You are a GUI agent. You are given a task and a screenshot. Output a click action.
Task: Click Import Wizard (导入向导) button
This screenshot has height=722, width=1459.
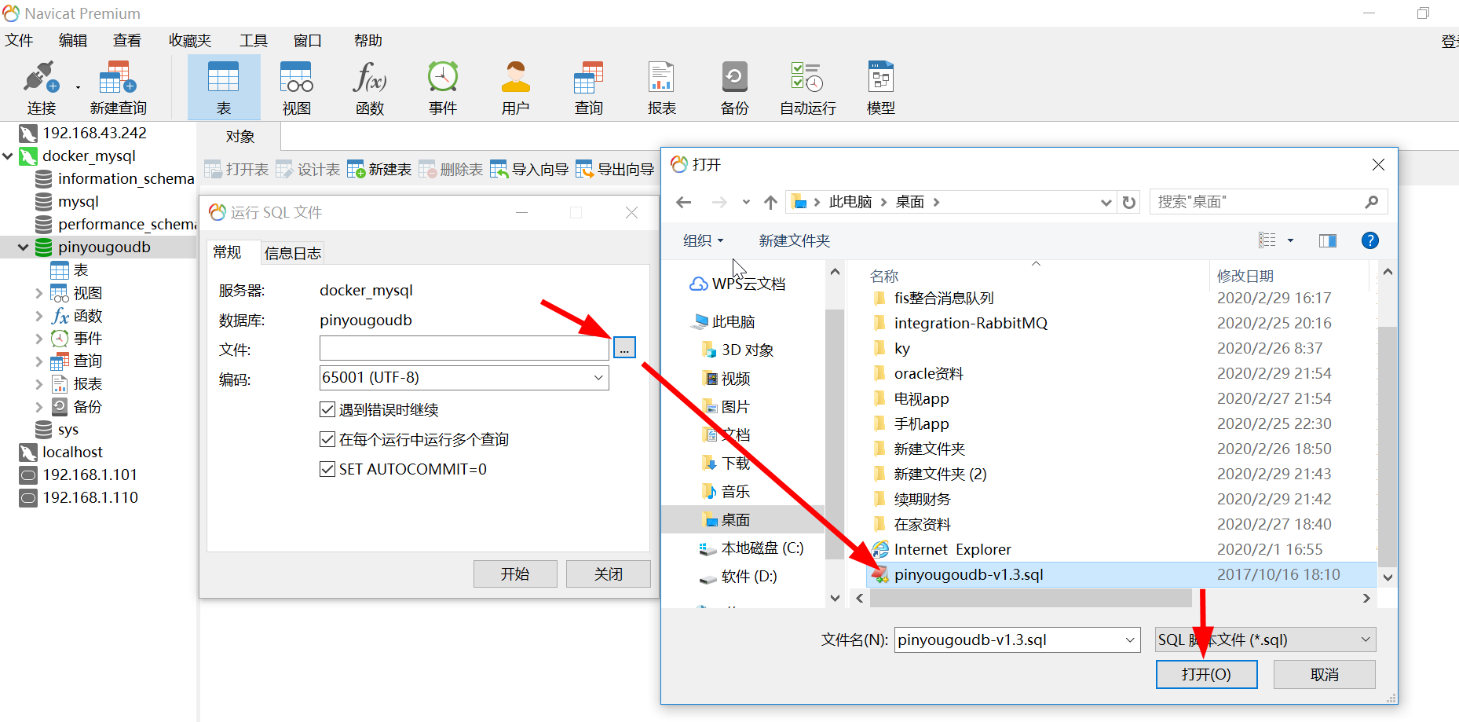[529, 169]
